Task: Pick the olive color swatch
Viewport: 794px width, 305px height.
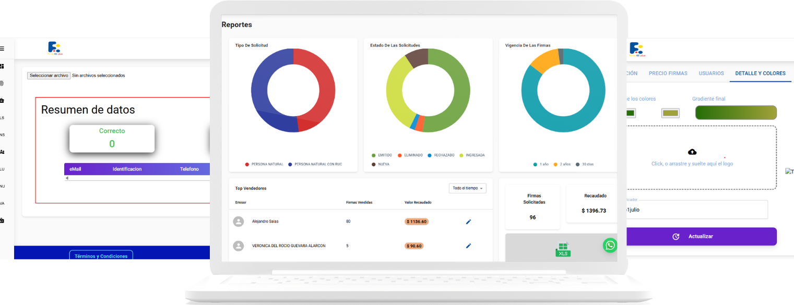Action: coord(670,113)
